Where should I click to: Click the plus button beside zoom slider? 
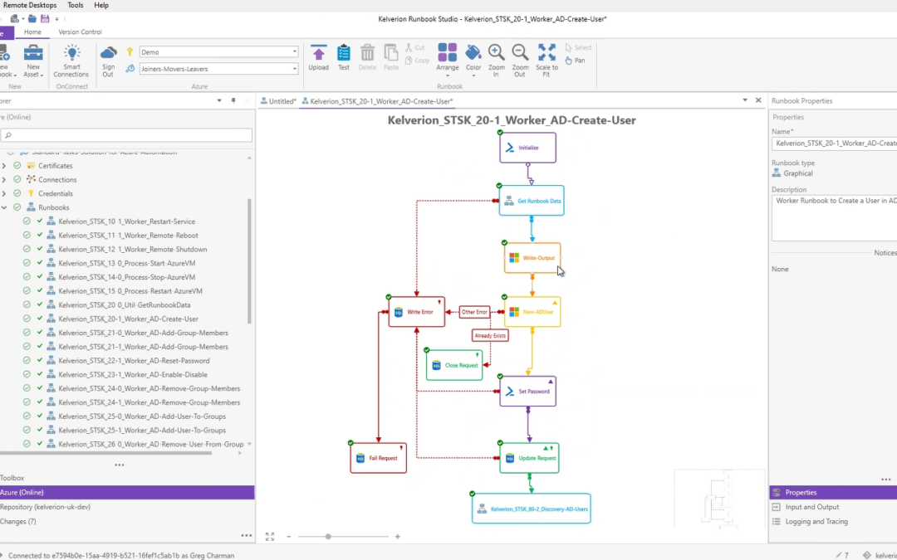click(397, 537)
